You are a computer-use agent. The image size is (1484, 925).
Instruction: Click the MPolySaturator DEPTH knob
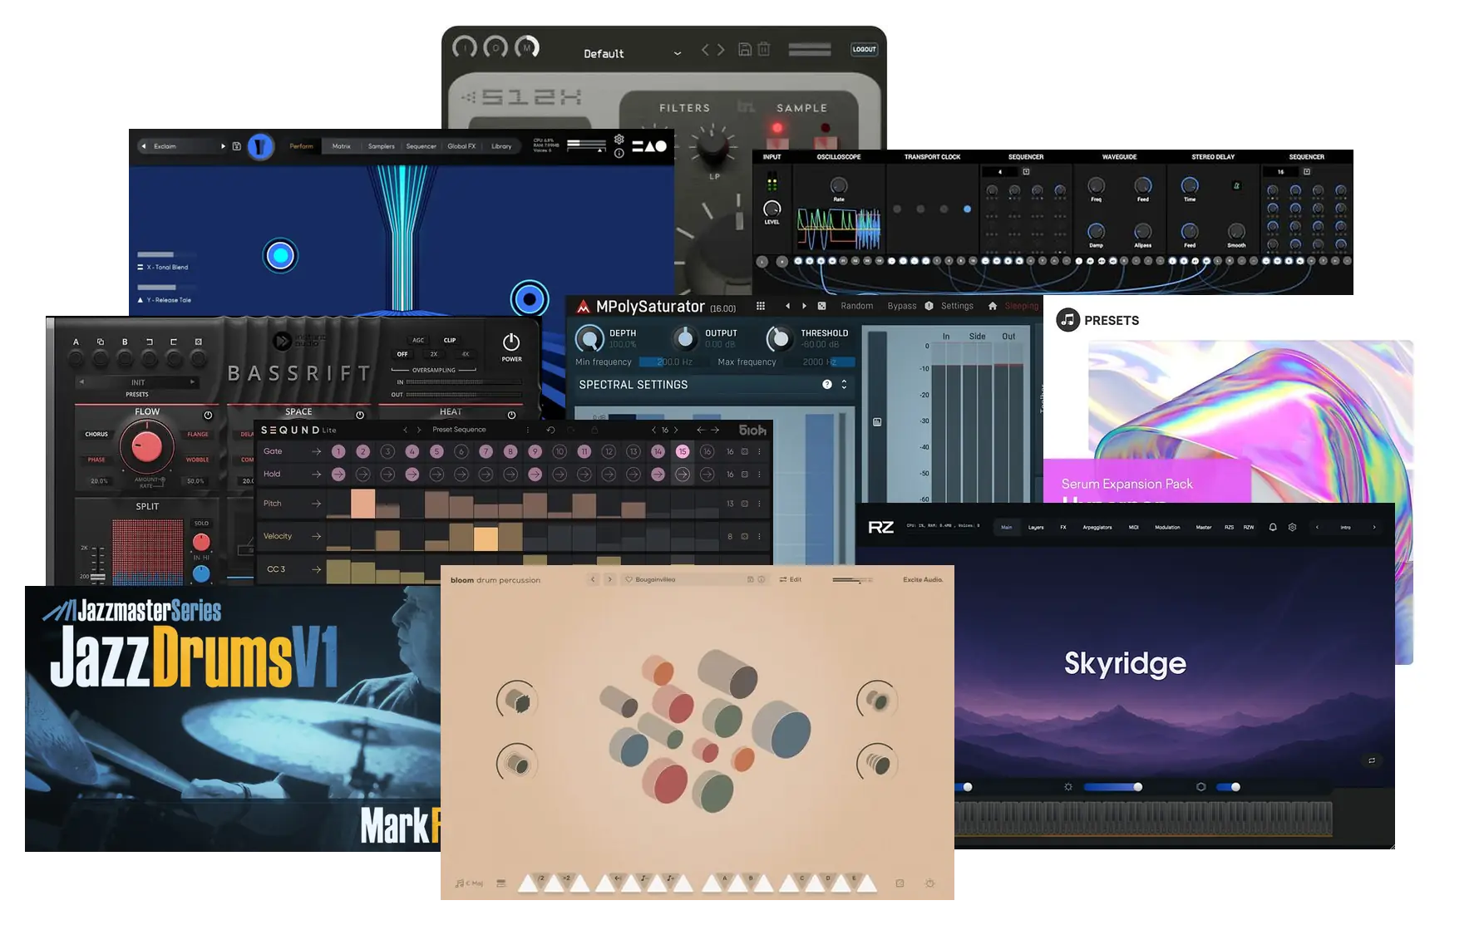589,338
